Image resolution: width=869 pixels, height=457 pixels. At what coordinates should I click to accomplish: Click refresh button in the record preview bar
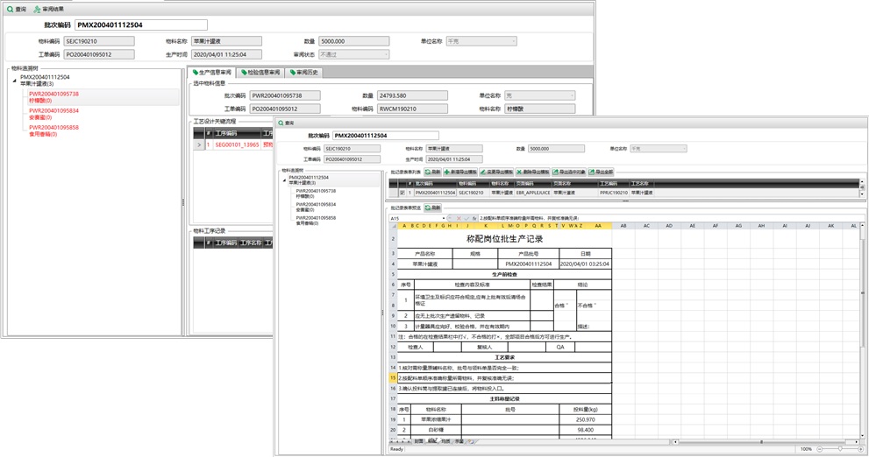pos(432,207)
